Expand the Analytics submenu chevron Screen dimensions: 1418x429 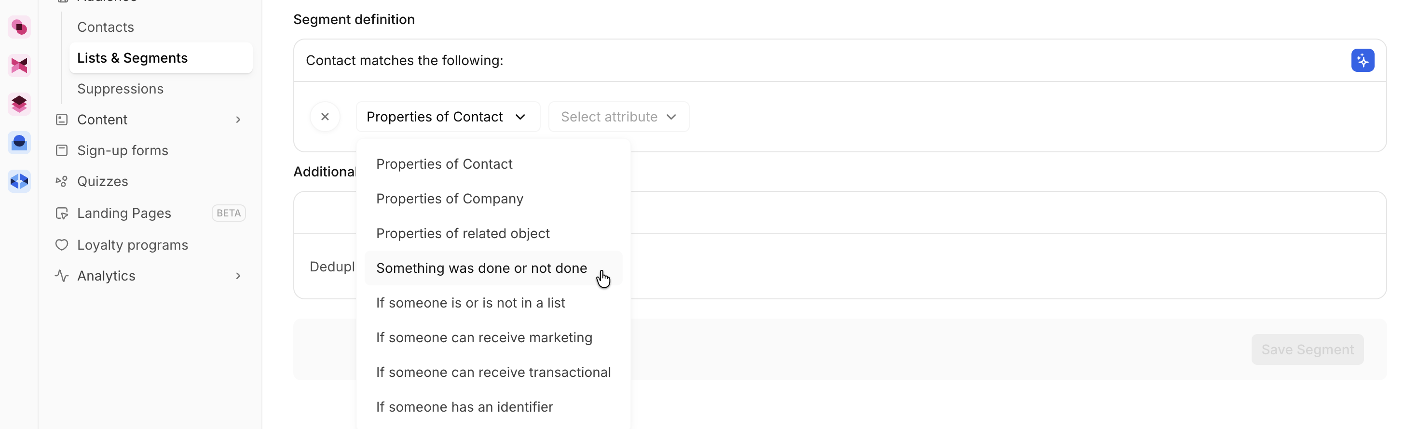238,276
